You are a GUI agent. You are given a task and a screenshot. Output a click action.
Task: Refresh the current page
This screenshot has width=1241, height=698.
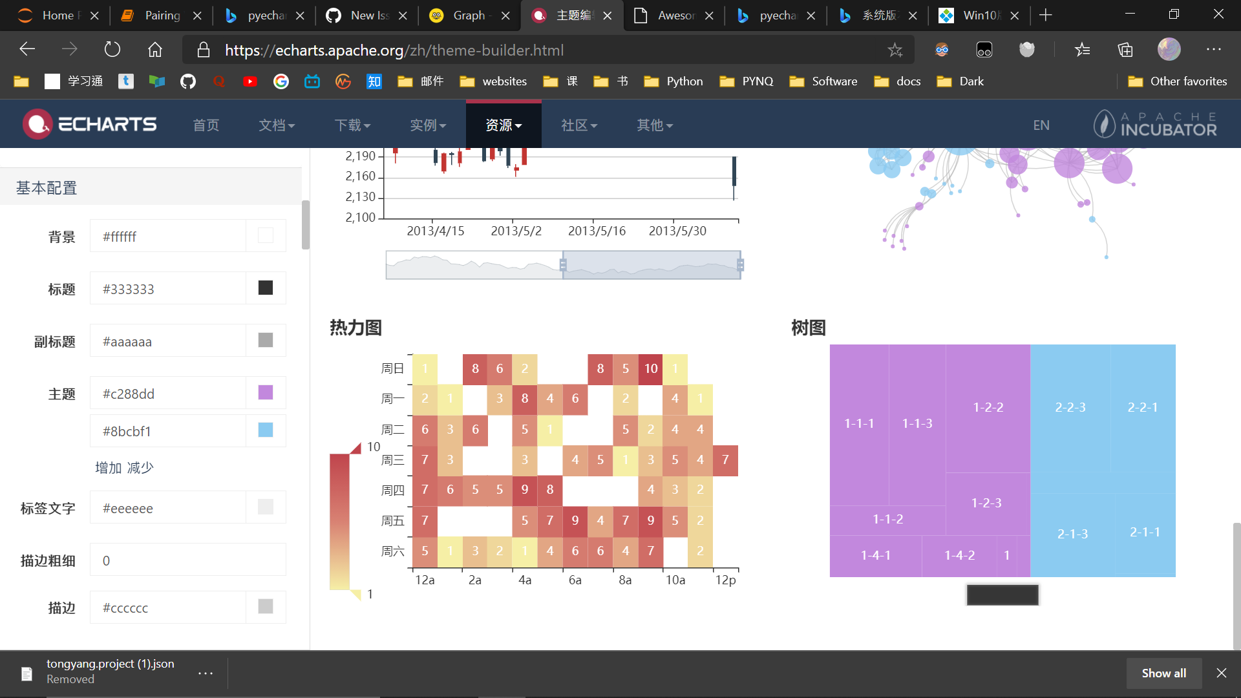tap(112, 48)
